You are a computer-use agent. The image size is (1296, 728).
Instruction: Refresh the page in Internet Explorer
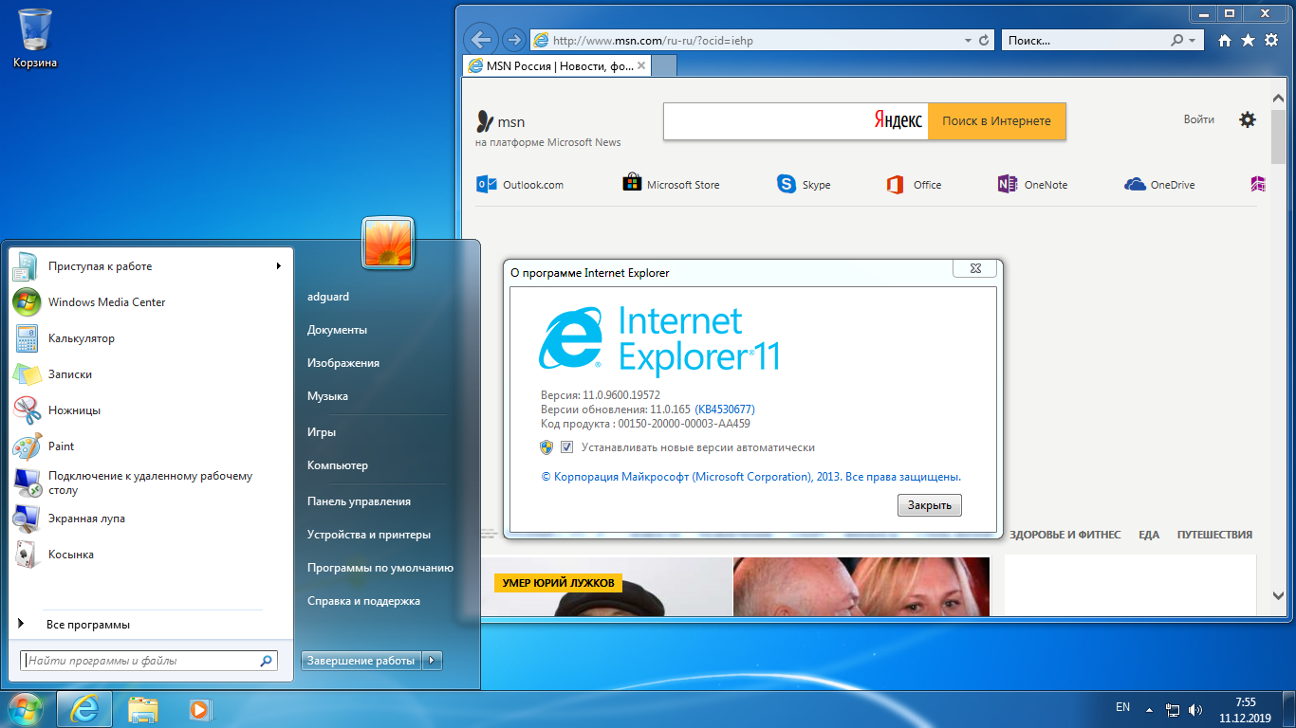(984, 41)
